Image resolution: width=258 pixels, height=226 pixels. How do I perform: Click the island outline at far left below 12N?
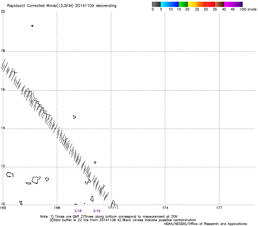click(10, 175)
